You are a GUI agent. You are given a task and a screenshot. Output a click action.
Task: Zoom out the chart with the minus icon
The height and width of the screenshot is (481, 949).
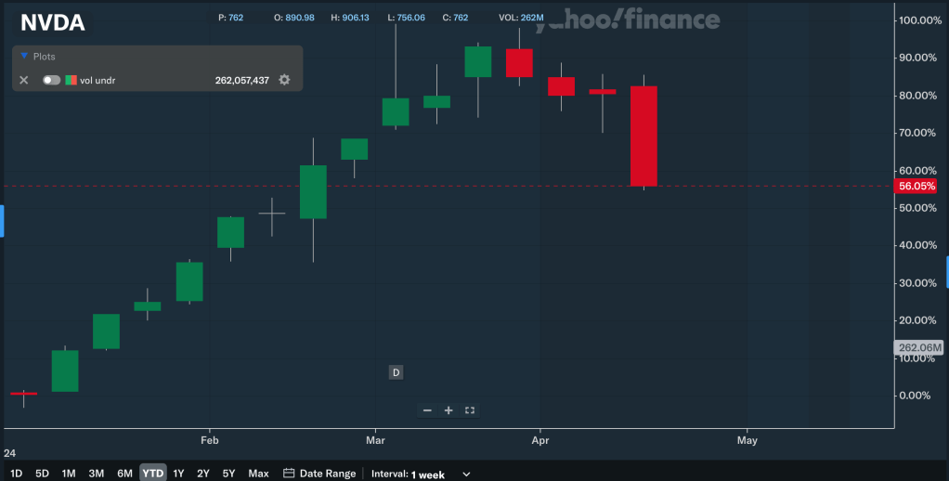pos(427,410)
